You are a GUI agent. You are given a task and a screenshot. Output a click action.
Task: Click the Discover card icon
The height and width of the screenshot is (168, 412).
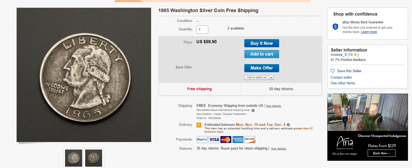pos(250,140)
